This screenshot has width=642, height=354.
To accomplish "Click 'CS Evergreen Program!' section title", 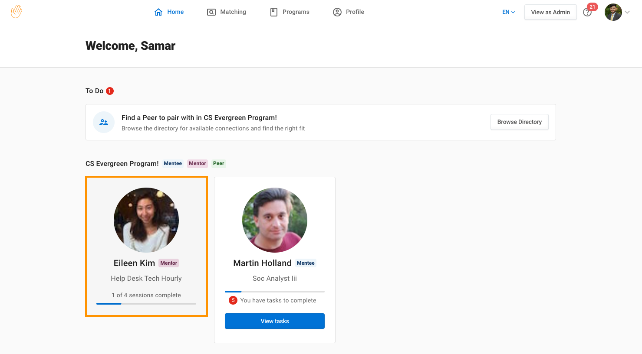I will 122,163.
